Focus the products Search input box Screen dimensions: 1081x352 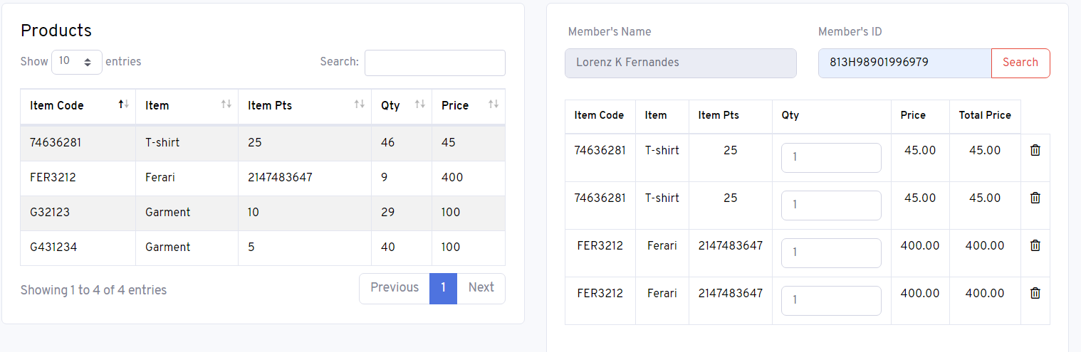[x=435, y=63]
